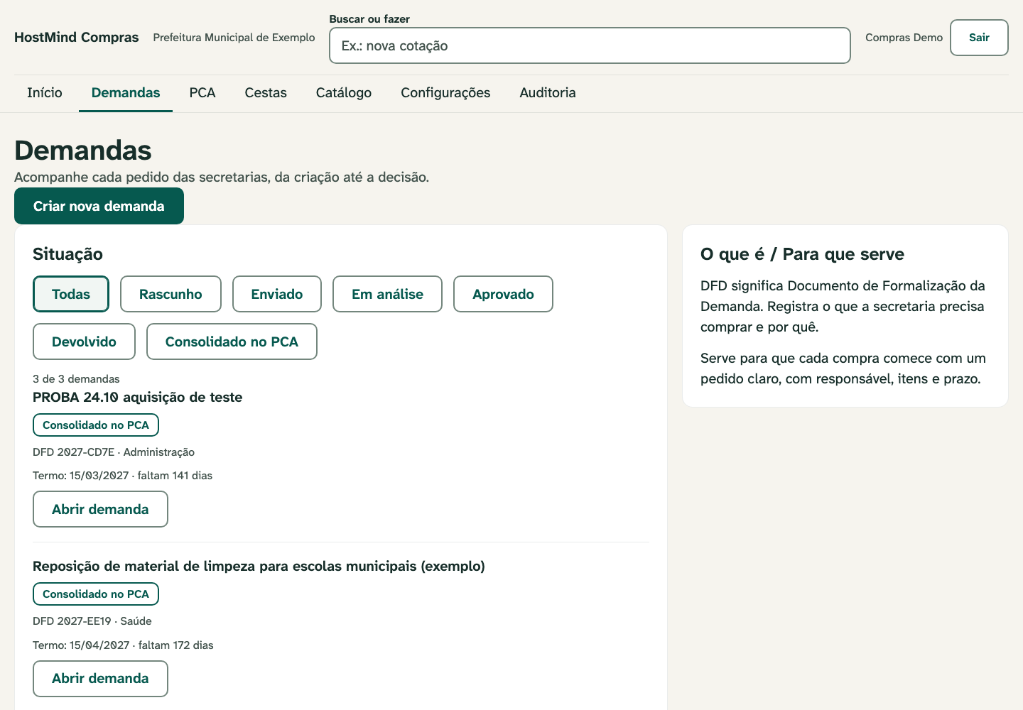Image resolution: width=1023 pixels, height=710 pixels.
Task: Click Consolidado no PCA badge under Reposição demand
Action: [x=96, y=594]
